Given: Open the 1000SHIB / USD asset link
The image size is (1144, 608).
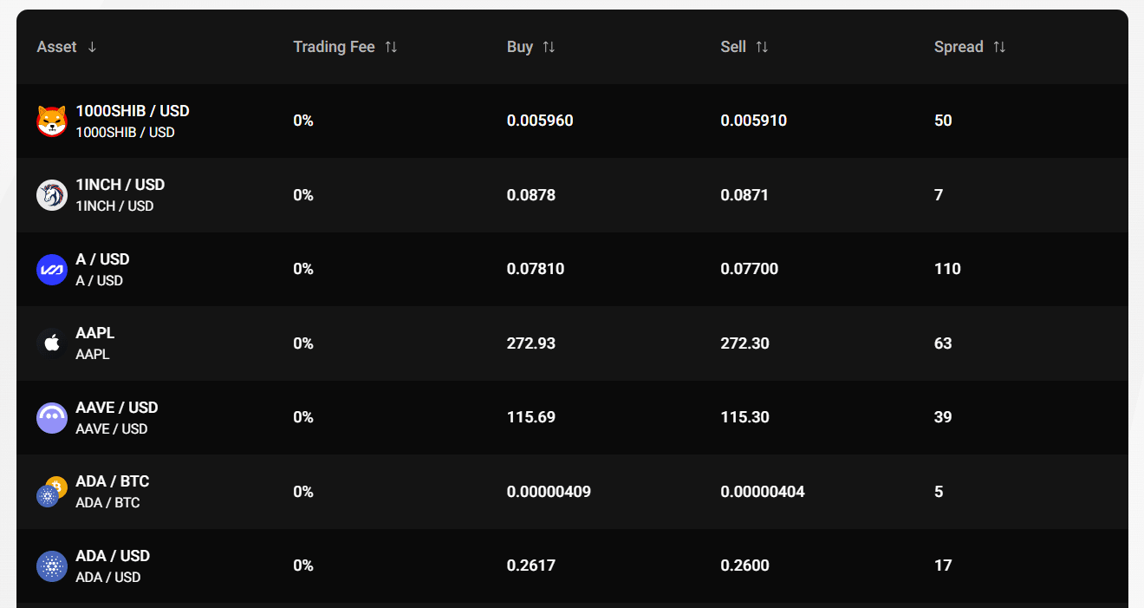Looking at the screenshot, I should [x=133, y=111].
